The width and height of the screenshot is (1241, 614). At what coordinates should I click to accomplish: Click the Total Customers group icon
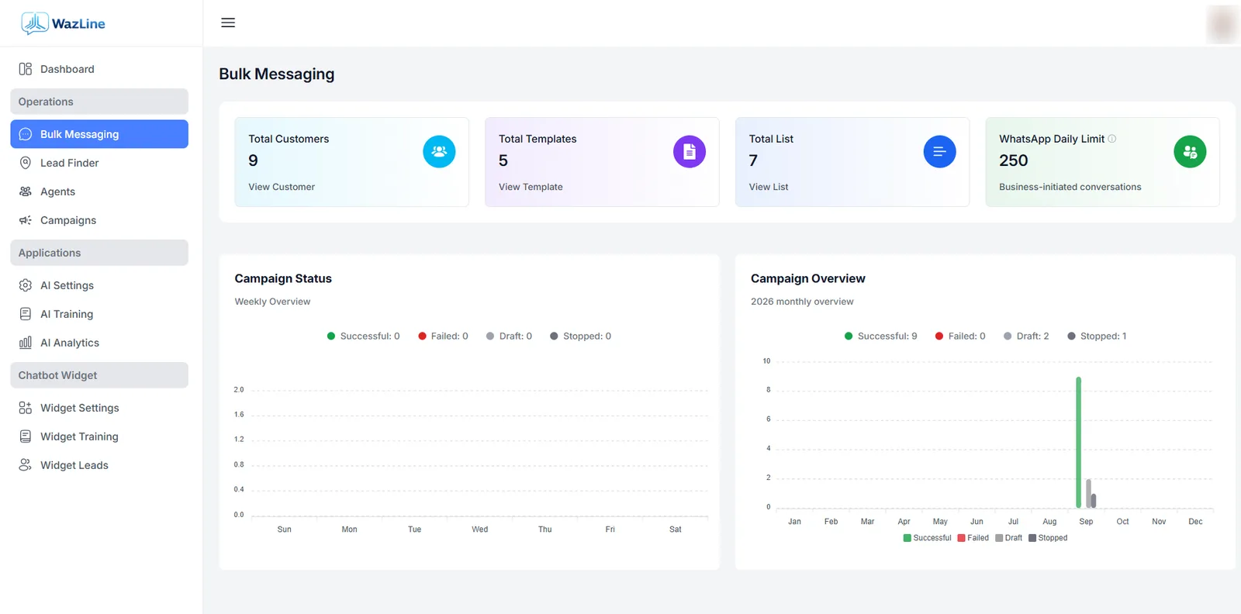coord(439,151)
